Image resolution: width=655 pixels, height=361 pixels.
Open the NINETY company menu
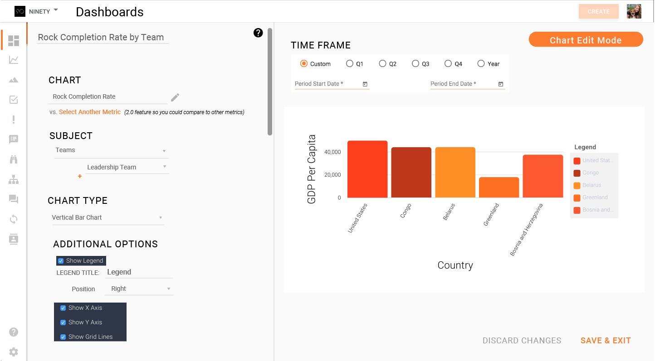click(44, 11)
